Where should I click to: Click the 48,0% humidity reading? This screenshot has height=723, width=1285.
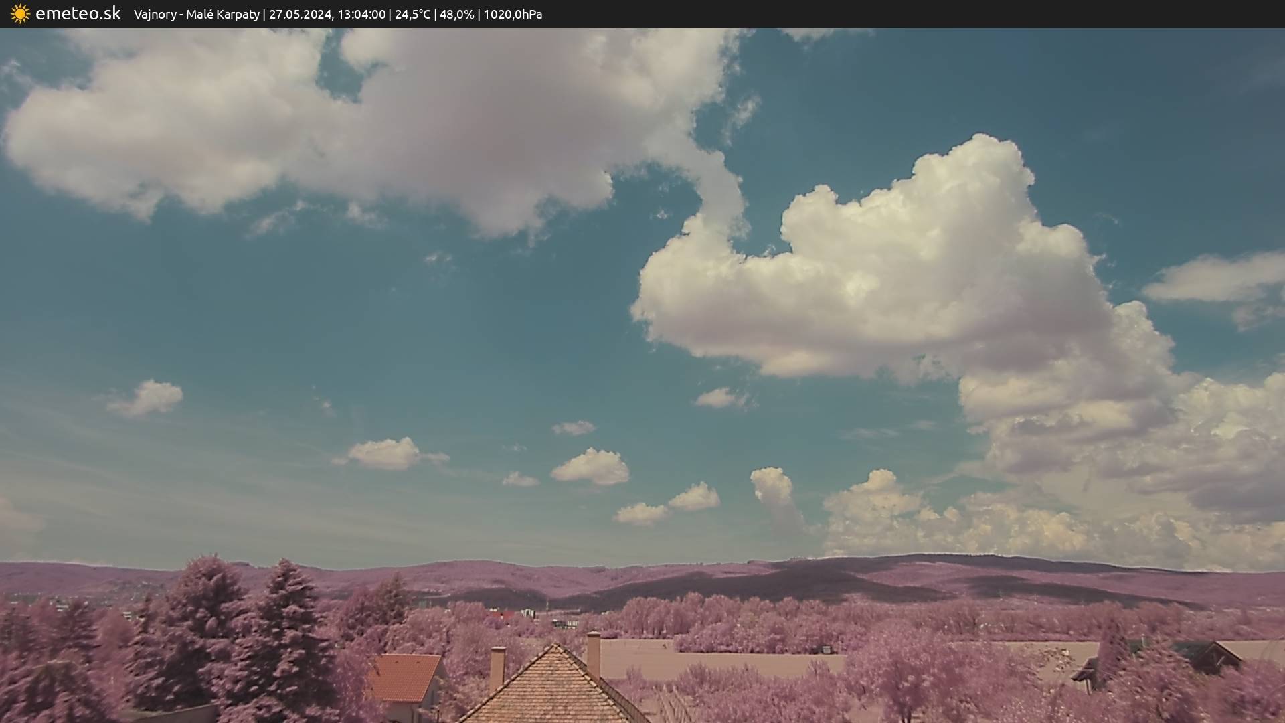click(456, 15)
